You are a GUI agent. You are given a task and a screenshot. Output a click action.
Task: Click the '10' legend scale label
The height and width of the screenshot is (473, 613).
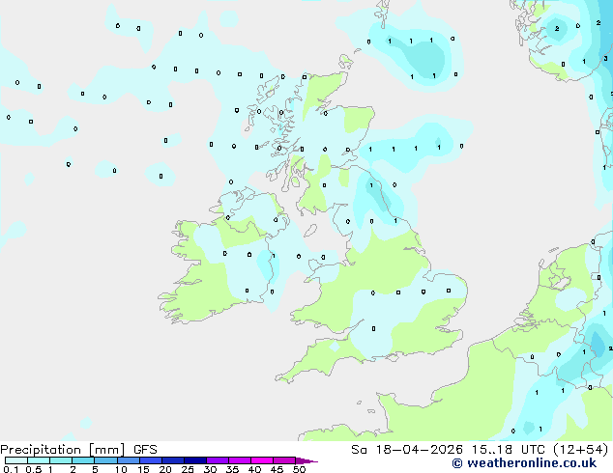(121, 469)
